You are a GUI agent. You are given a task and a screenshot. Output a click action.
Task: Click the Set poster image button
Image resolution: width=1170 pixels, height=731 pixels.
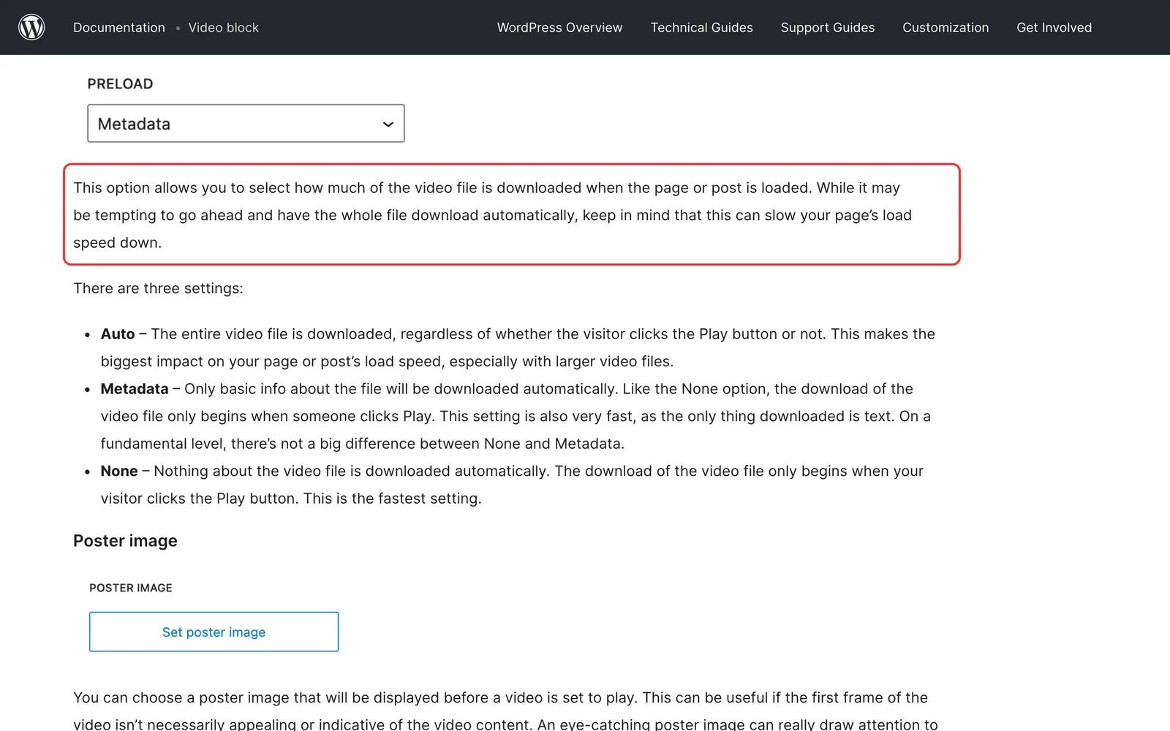(x=214, y=632)
